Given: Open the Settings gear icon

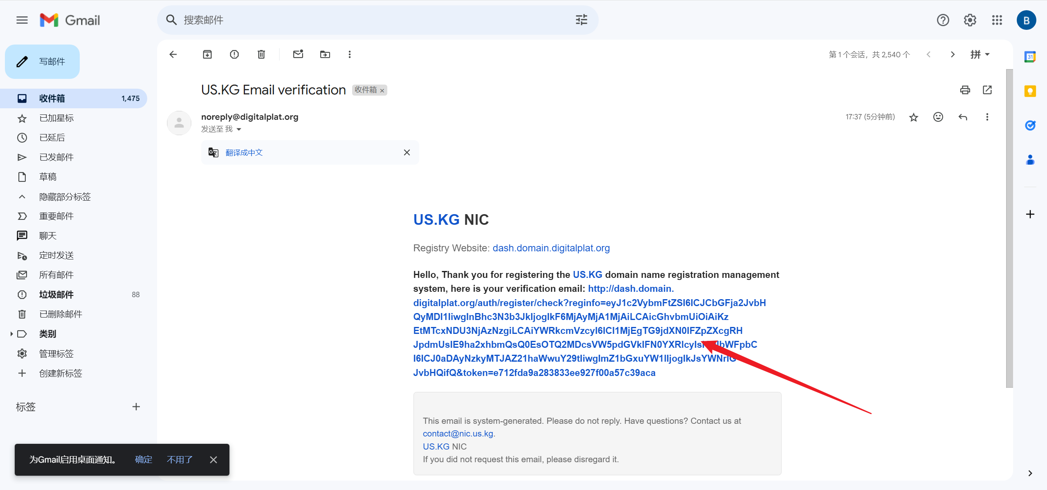Looking at the screenshot, I should coord(970,20).
